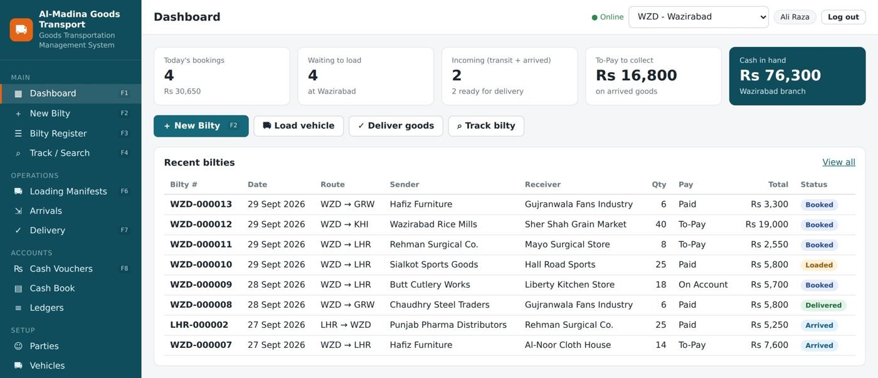The height and width of the screenshot is (378, 878).
Task: Click the Loaded status badge
Action: [x=819, y=265]
